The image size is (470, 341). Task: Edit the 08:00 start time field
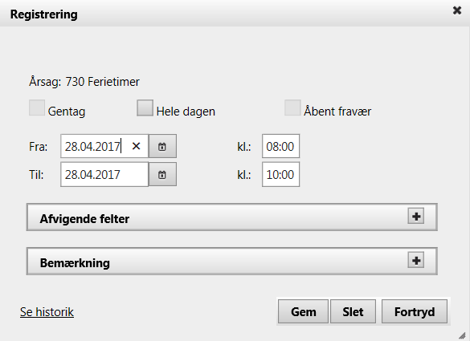[x=280, y=146]
